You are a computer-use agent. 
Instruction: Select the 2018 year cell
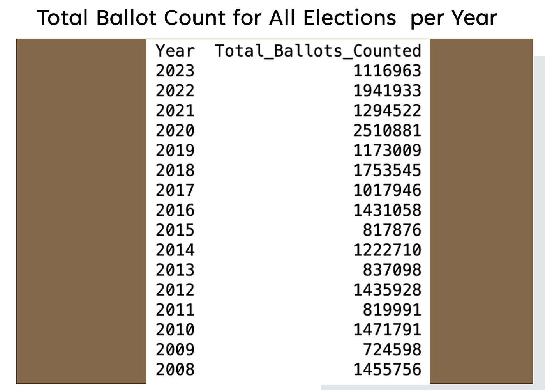[x=175, y=170]
